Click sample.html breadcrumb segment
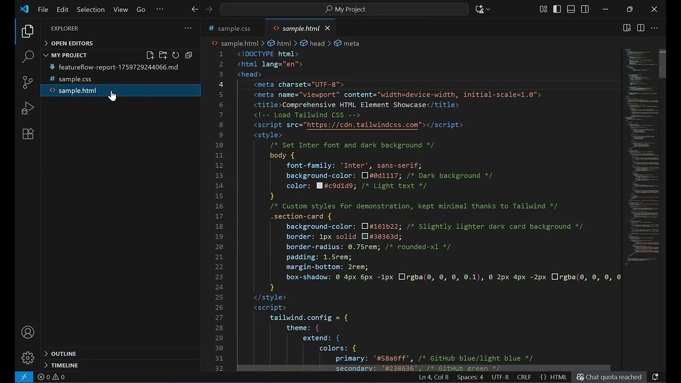 tap(235, 44)
